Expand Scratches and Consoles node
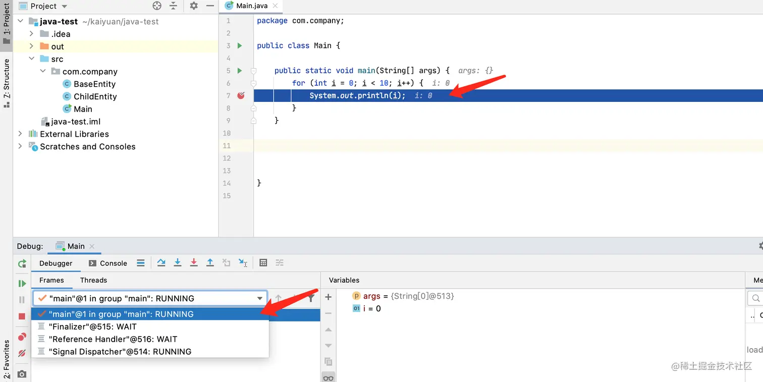763x382 pixels. (x=20, y=146)
